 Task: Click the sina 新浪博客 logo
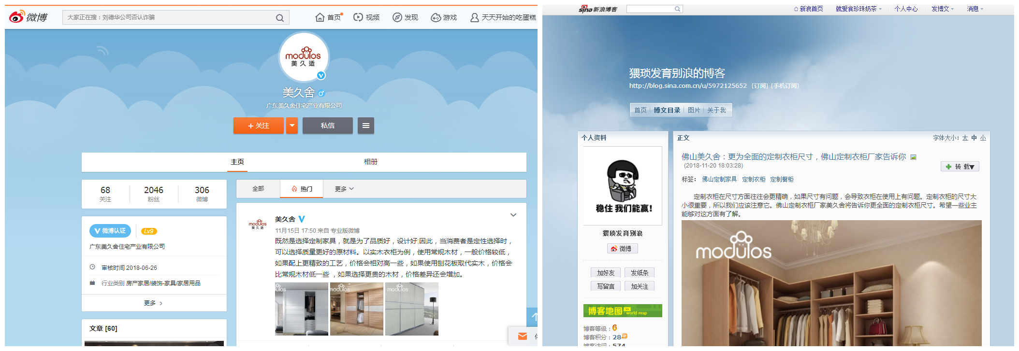(598, 9)
